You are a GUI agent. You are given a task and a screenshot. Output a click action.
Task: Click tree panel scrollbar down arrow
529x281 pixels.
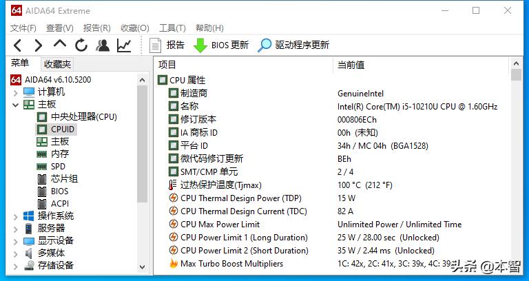(143, 267)
